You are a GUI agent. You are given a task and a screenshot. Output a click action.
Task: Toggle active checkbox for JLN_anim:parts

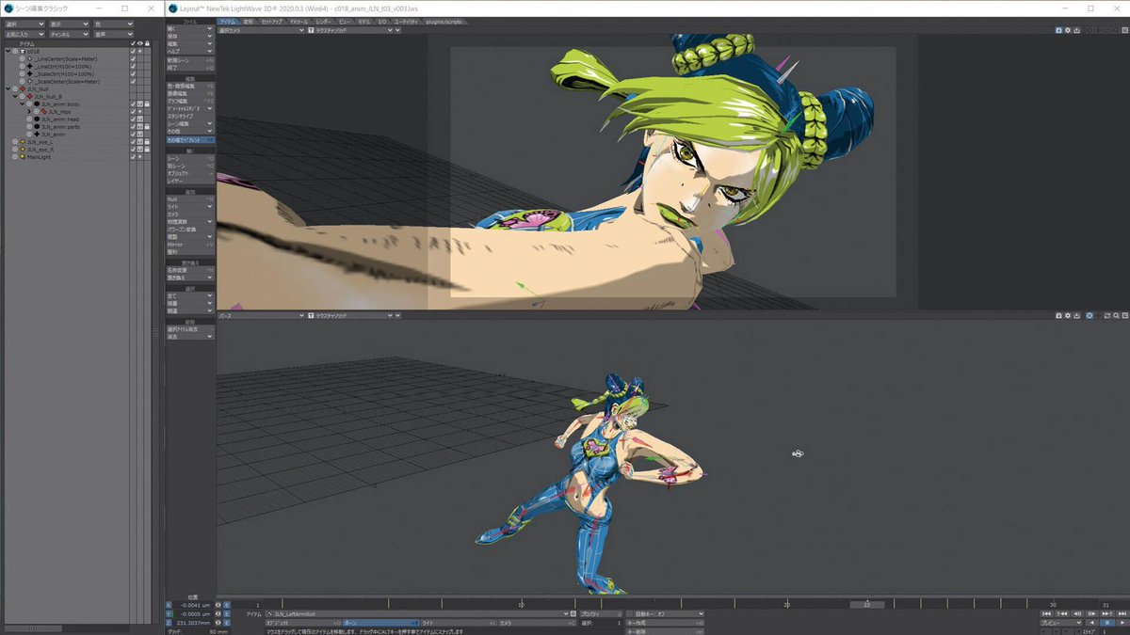(133, 127)
